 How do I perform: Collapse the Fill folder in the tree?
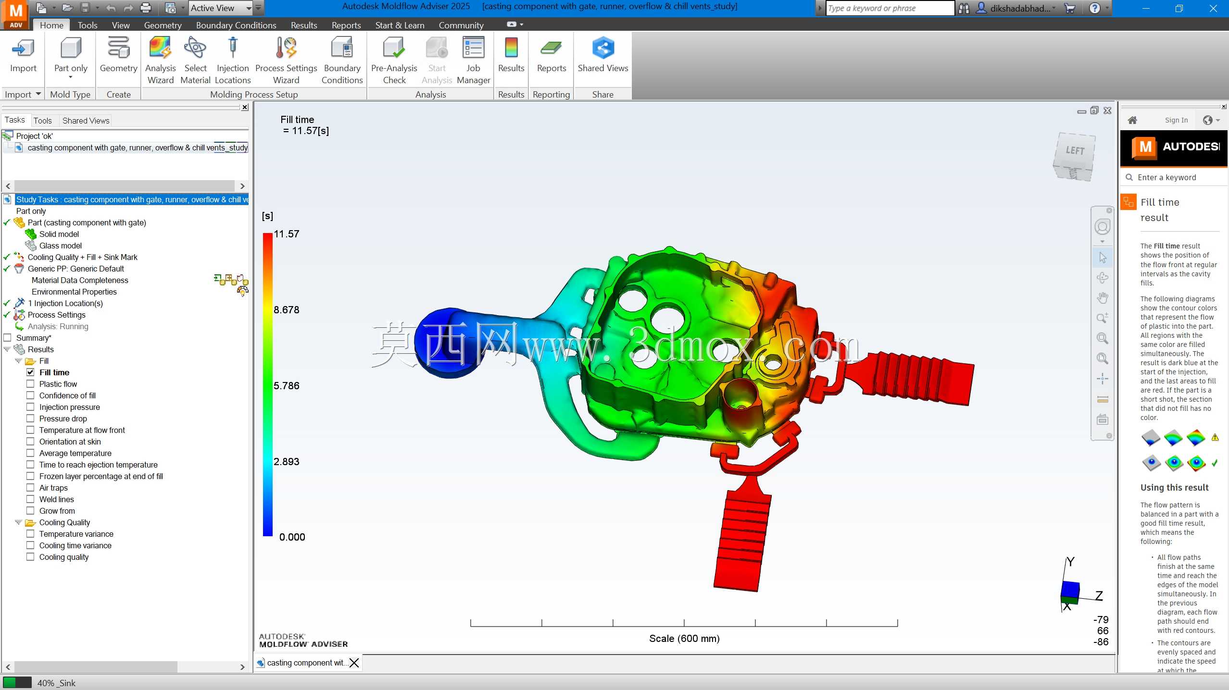click(x=19, y=361)
